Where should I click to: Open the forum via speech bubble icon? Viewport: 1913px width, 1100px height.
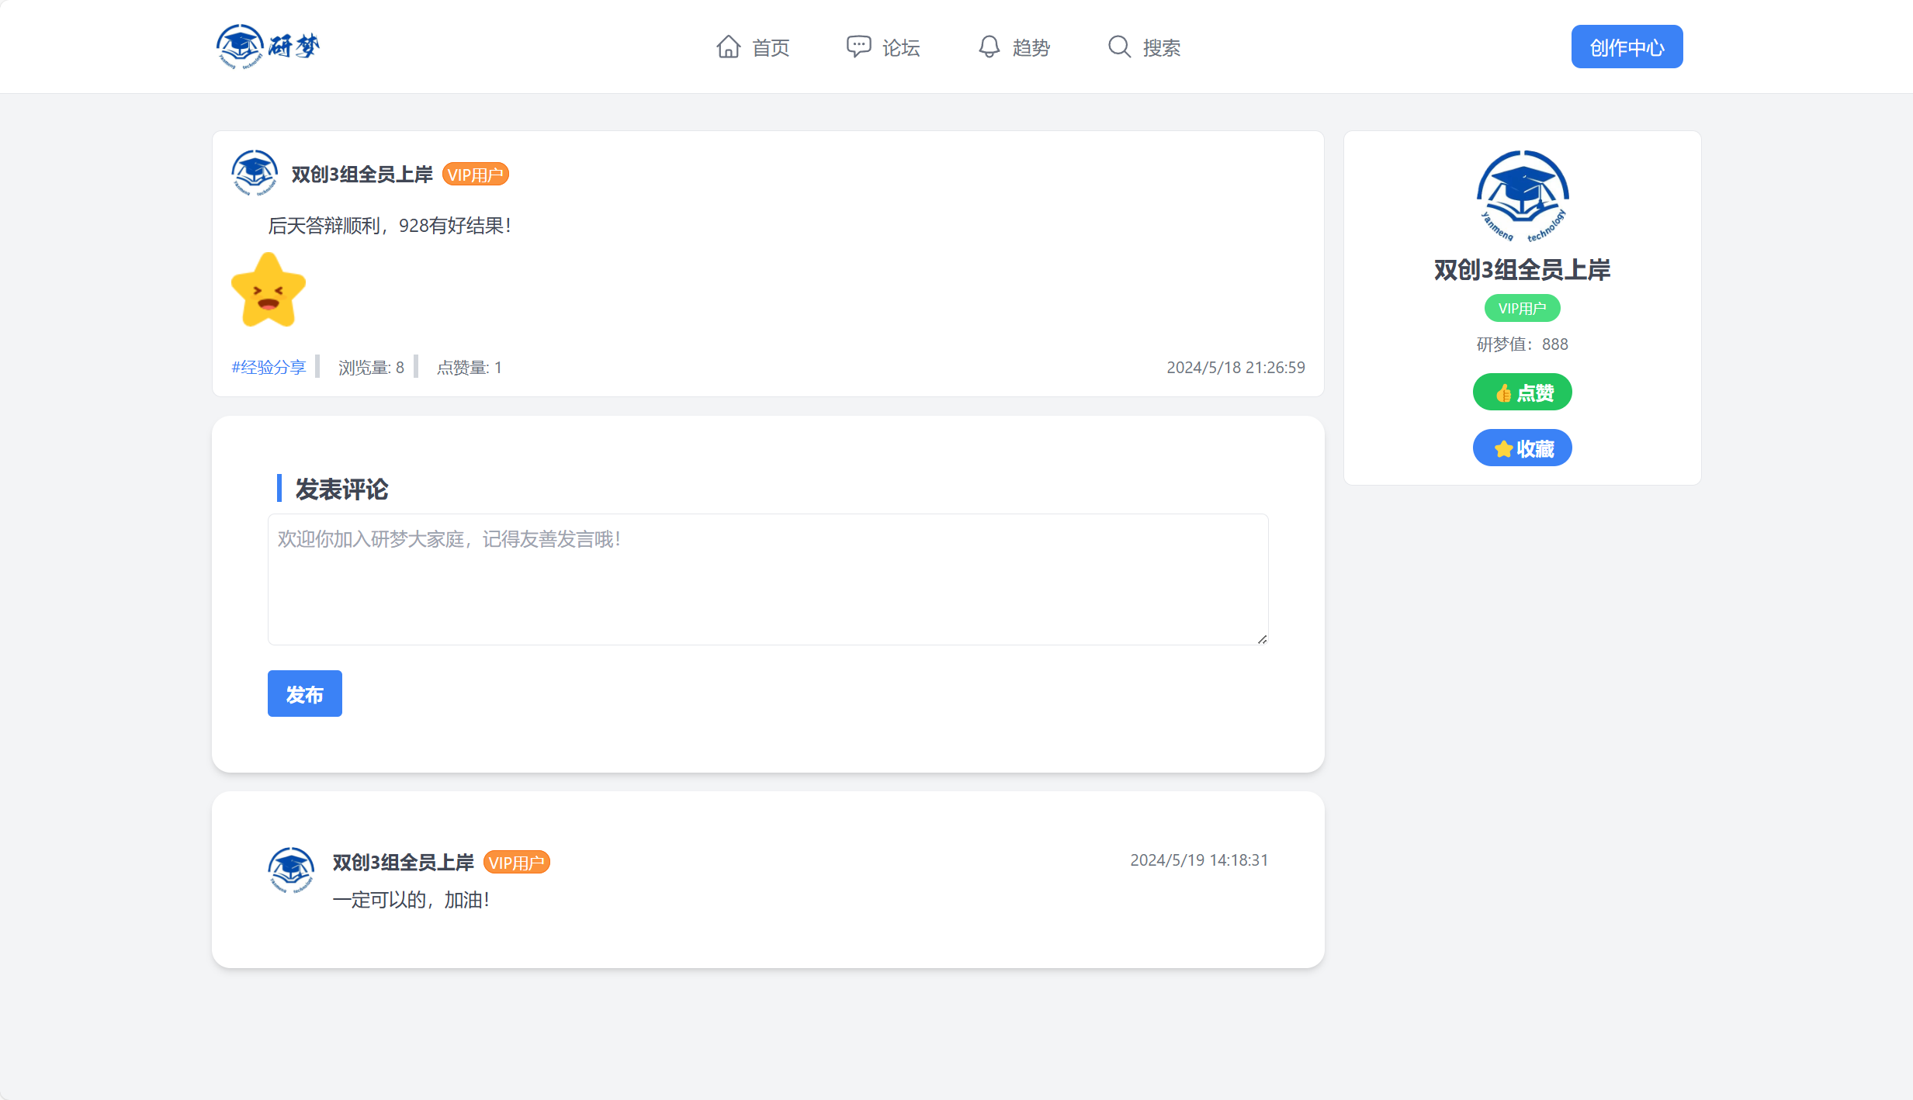pos(858,47)
